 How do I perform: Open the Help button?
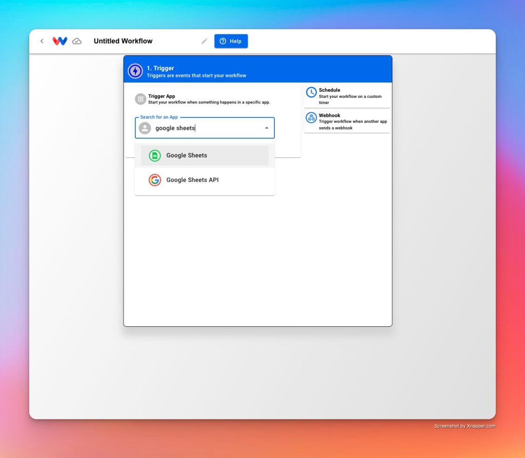click(231, 41)
